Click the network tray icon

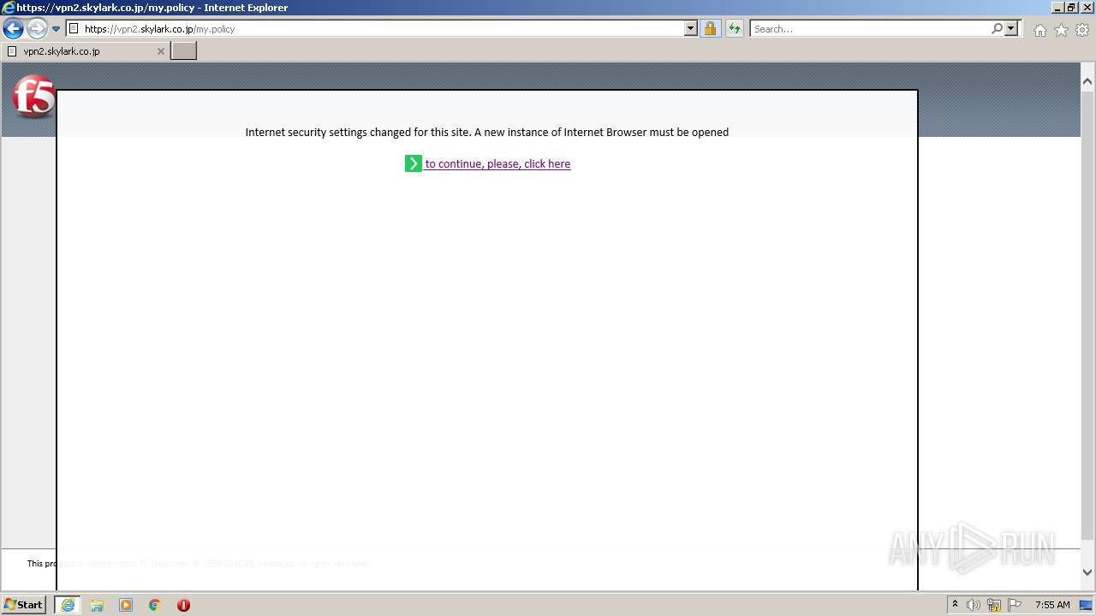pyautogui.click(x=994, y=605)
